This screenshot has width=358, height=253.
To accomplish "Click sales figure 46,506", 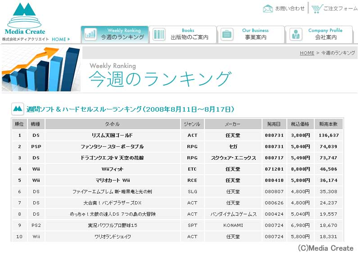I will click(x=329, y=169).
